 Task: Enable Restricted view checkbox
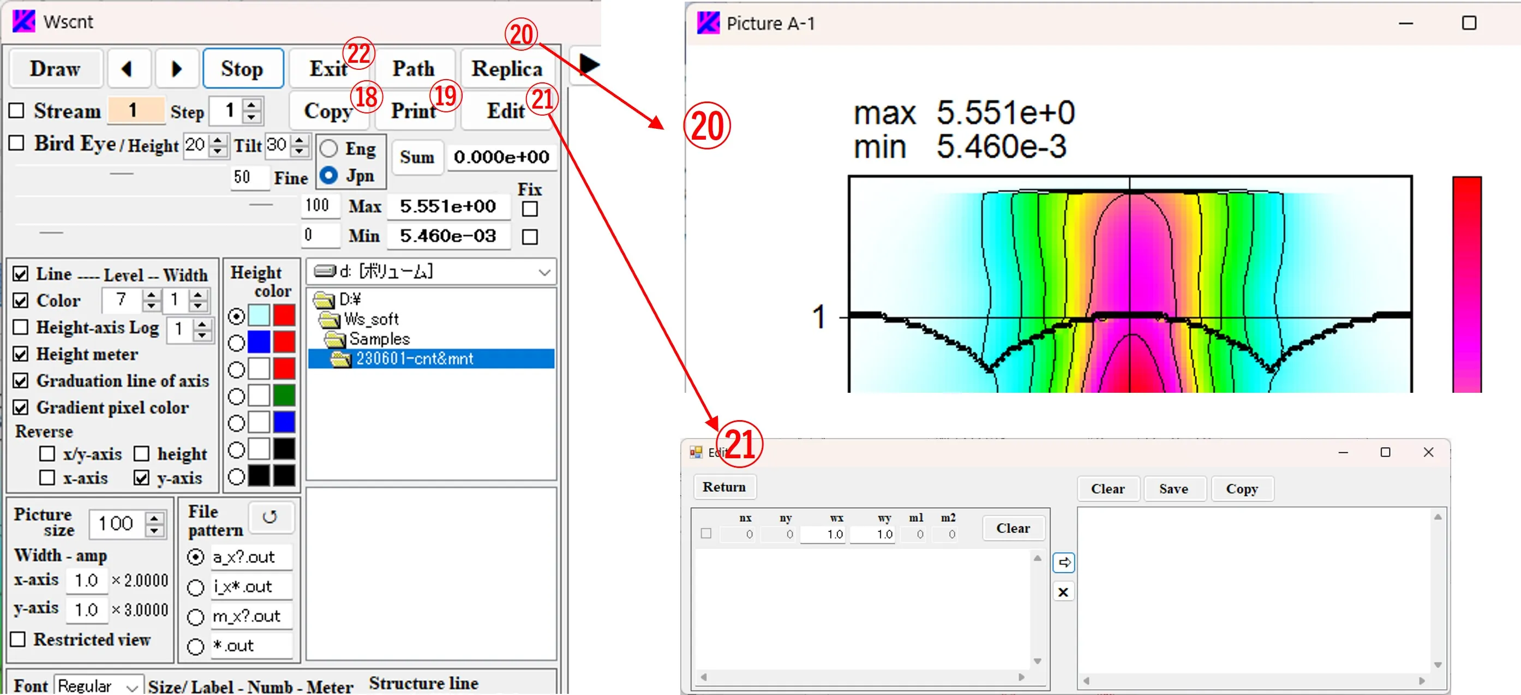point(19,639)
